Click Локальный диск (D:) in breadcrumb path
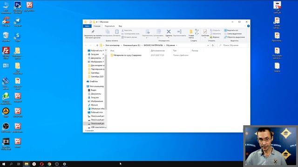Viewport: 298px width, 167px height. pyautogui.click(x=131, y=45)
